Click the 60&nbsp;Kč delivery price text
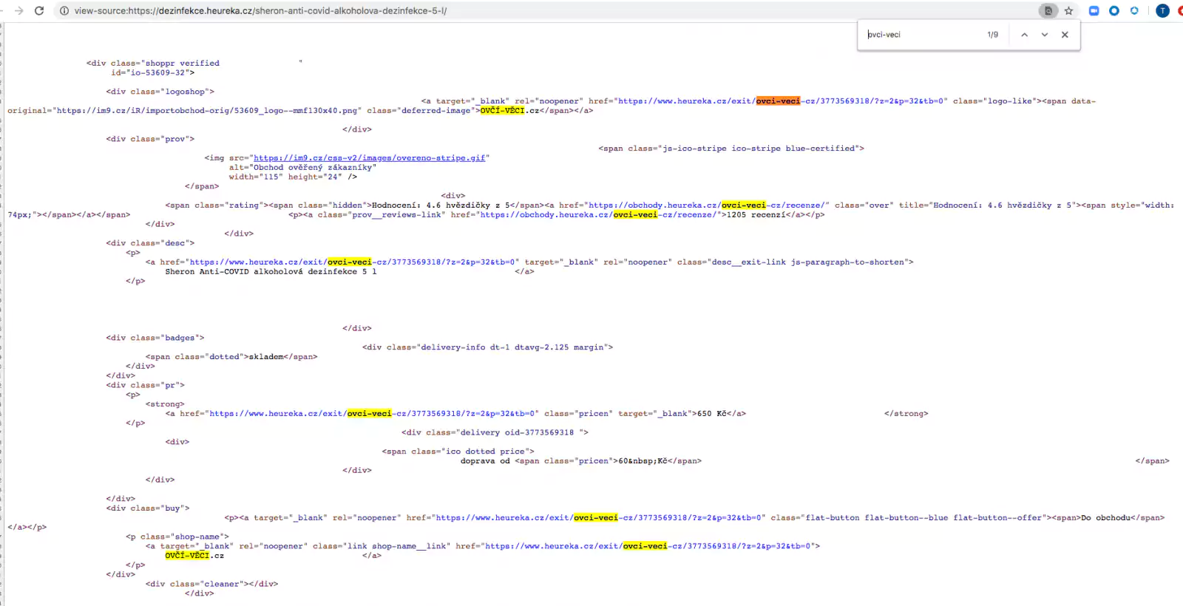The height and width of the screenshot is (606, 1183). (x=643, y=461)
